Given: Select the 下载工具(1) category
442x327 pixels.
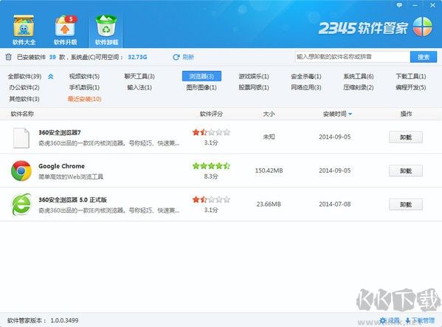Looking at the screenshot, I should (411, 76).
